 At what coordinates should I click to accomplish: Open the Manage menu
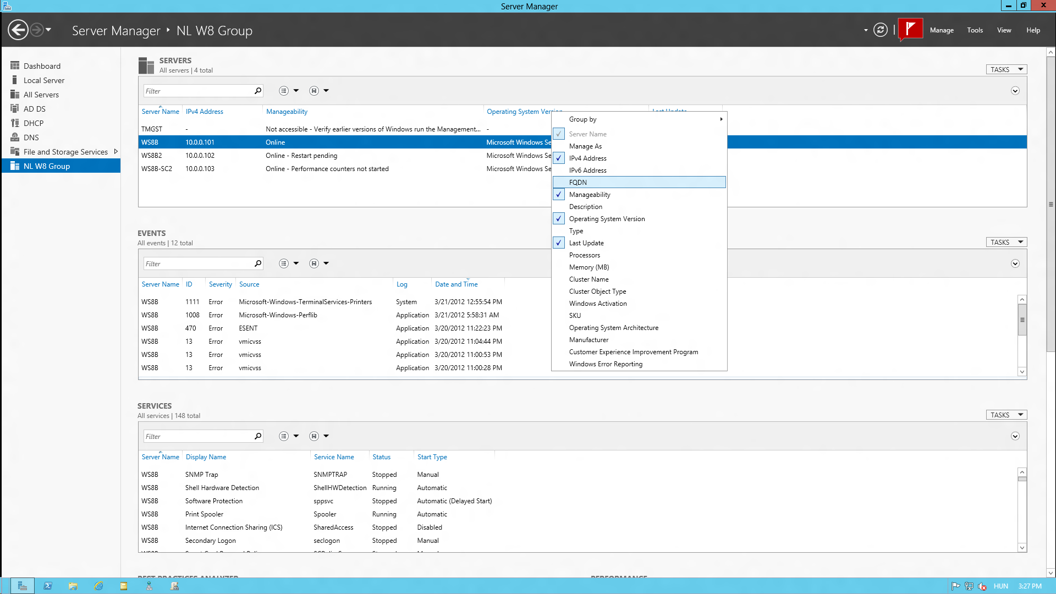pos(942,30)
